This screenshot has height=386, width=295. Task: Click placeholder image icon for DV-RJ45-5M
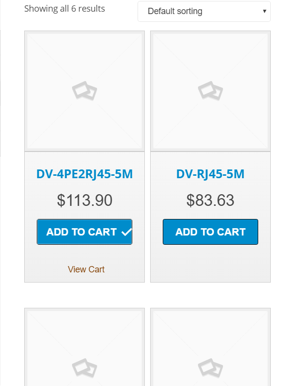[210, 91]
